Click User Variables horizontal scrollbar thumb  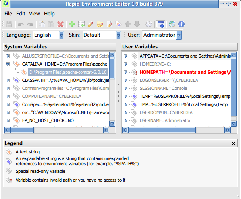pos(162,130)
